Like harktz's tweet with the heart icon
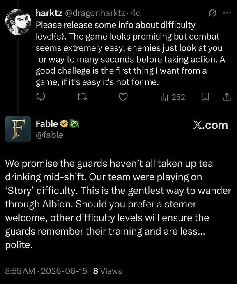The width and height of the screenshot is (237, 284). [x=123, y=97]
